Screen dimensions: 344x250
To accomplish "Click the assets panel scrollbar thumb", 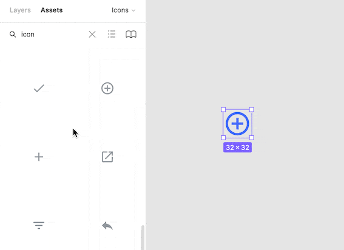I will coord(143,237).
